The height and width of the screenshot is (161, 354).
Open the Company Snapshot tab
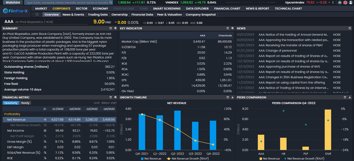[x=201, y=14]
